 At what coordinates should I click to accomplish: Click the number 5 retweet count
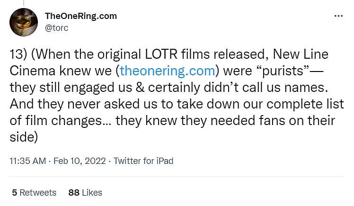[14, 192]
